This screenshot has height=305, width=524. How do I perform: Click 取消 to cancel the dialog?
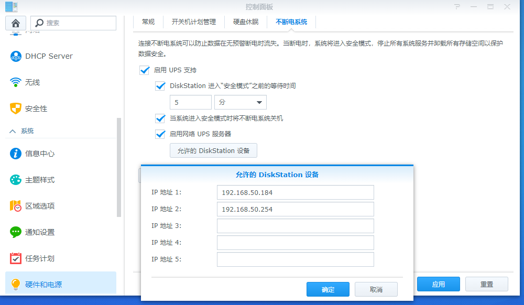tap(376, 289)
